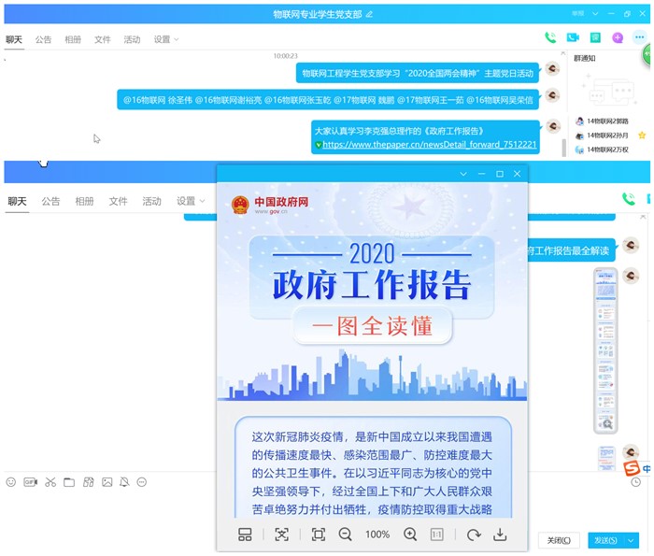This screenshot has width=654, height=556.
Task: Rotate the image in viewer
Action: point(474,535)
